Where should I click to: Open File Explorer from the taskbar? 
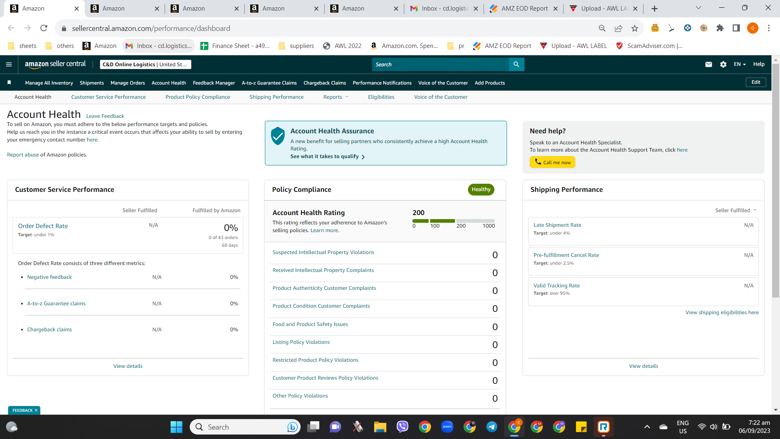(380, 427)
